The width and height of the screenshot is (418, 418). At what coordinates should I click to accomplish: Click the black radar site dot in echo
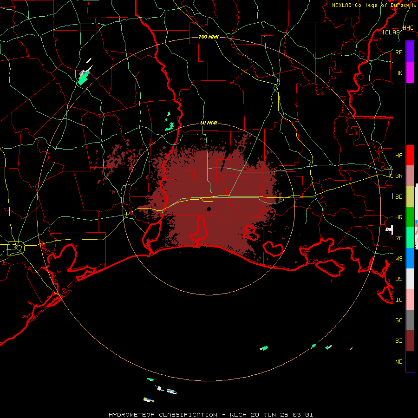click(209, 209)
